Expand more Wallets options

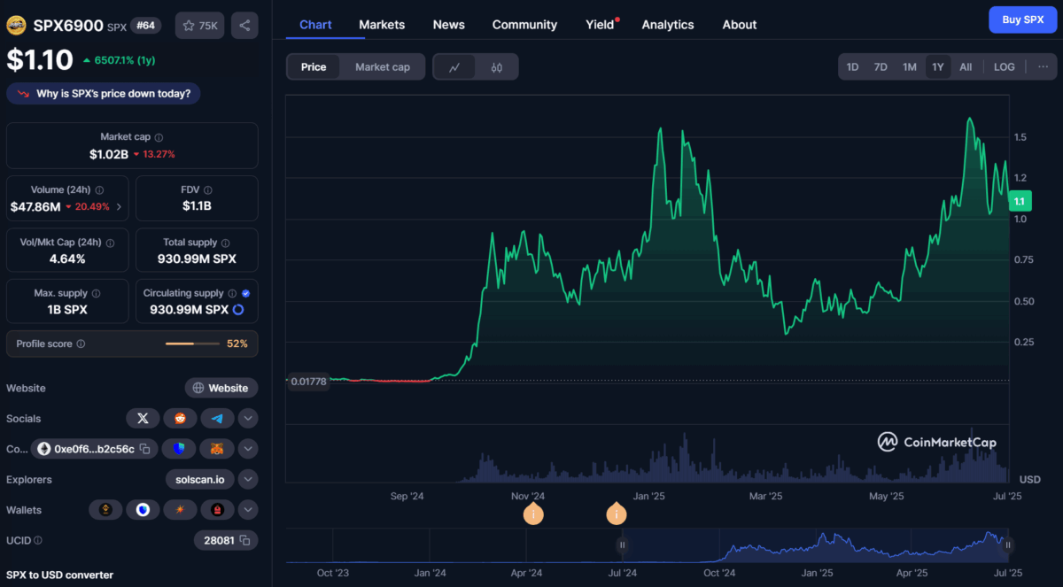248,510
